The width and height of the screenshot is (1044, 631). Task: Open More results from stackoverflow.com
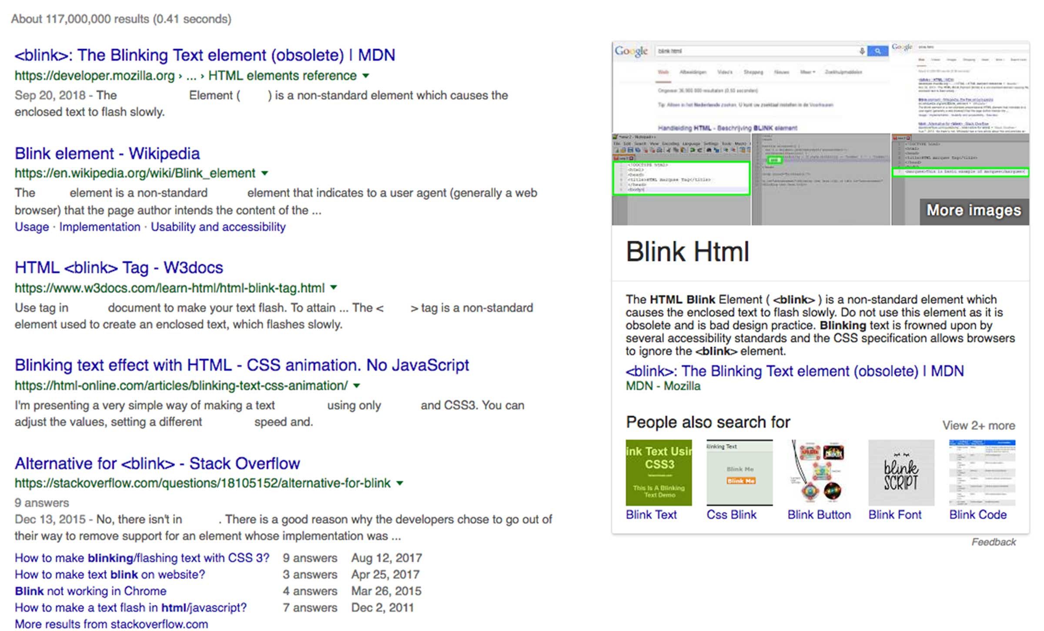click(x=111, y=624)
